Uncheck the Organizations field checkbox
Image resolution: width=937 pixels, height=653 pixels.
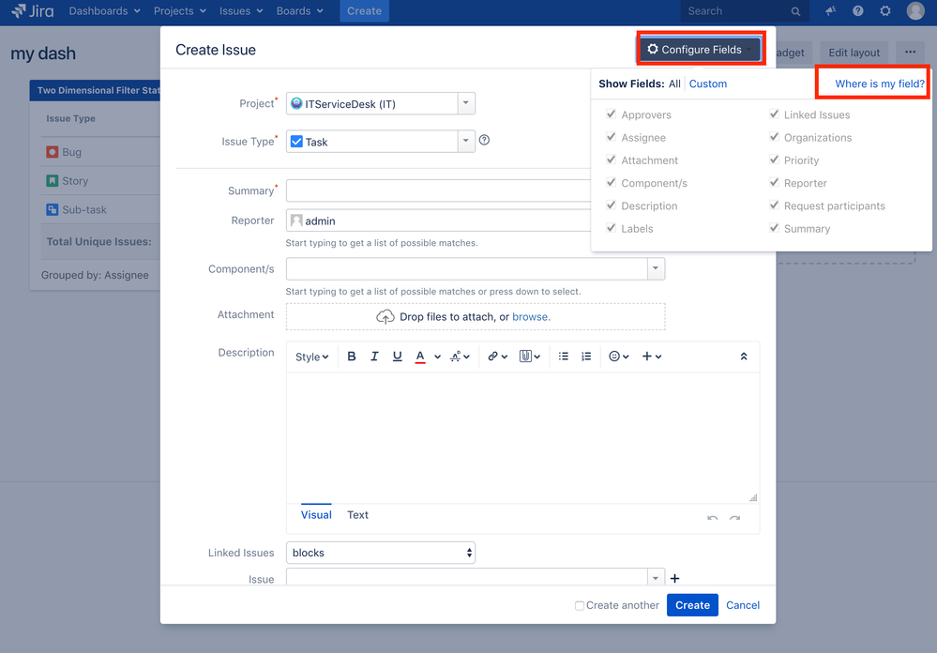pos(774,136)
